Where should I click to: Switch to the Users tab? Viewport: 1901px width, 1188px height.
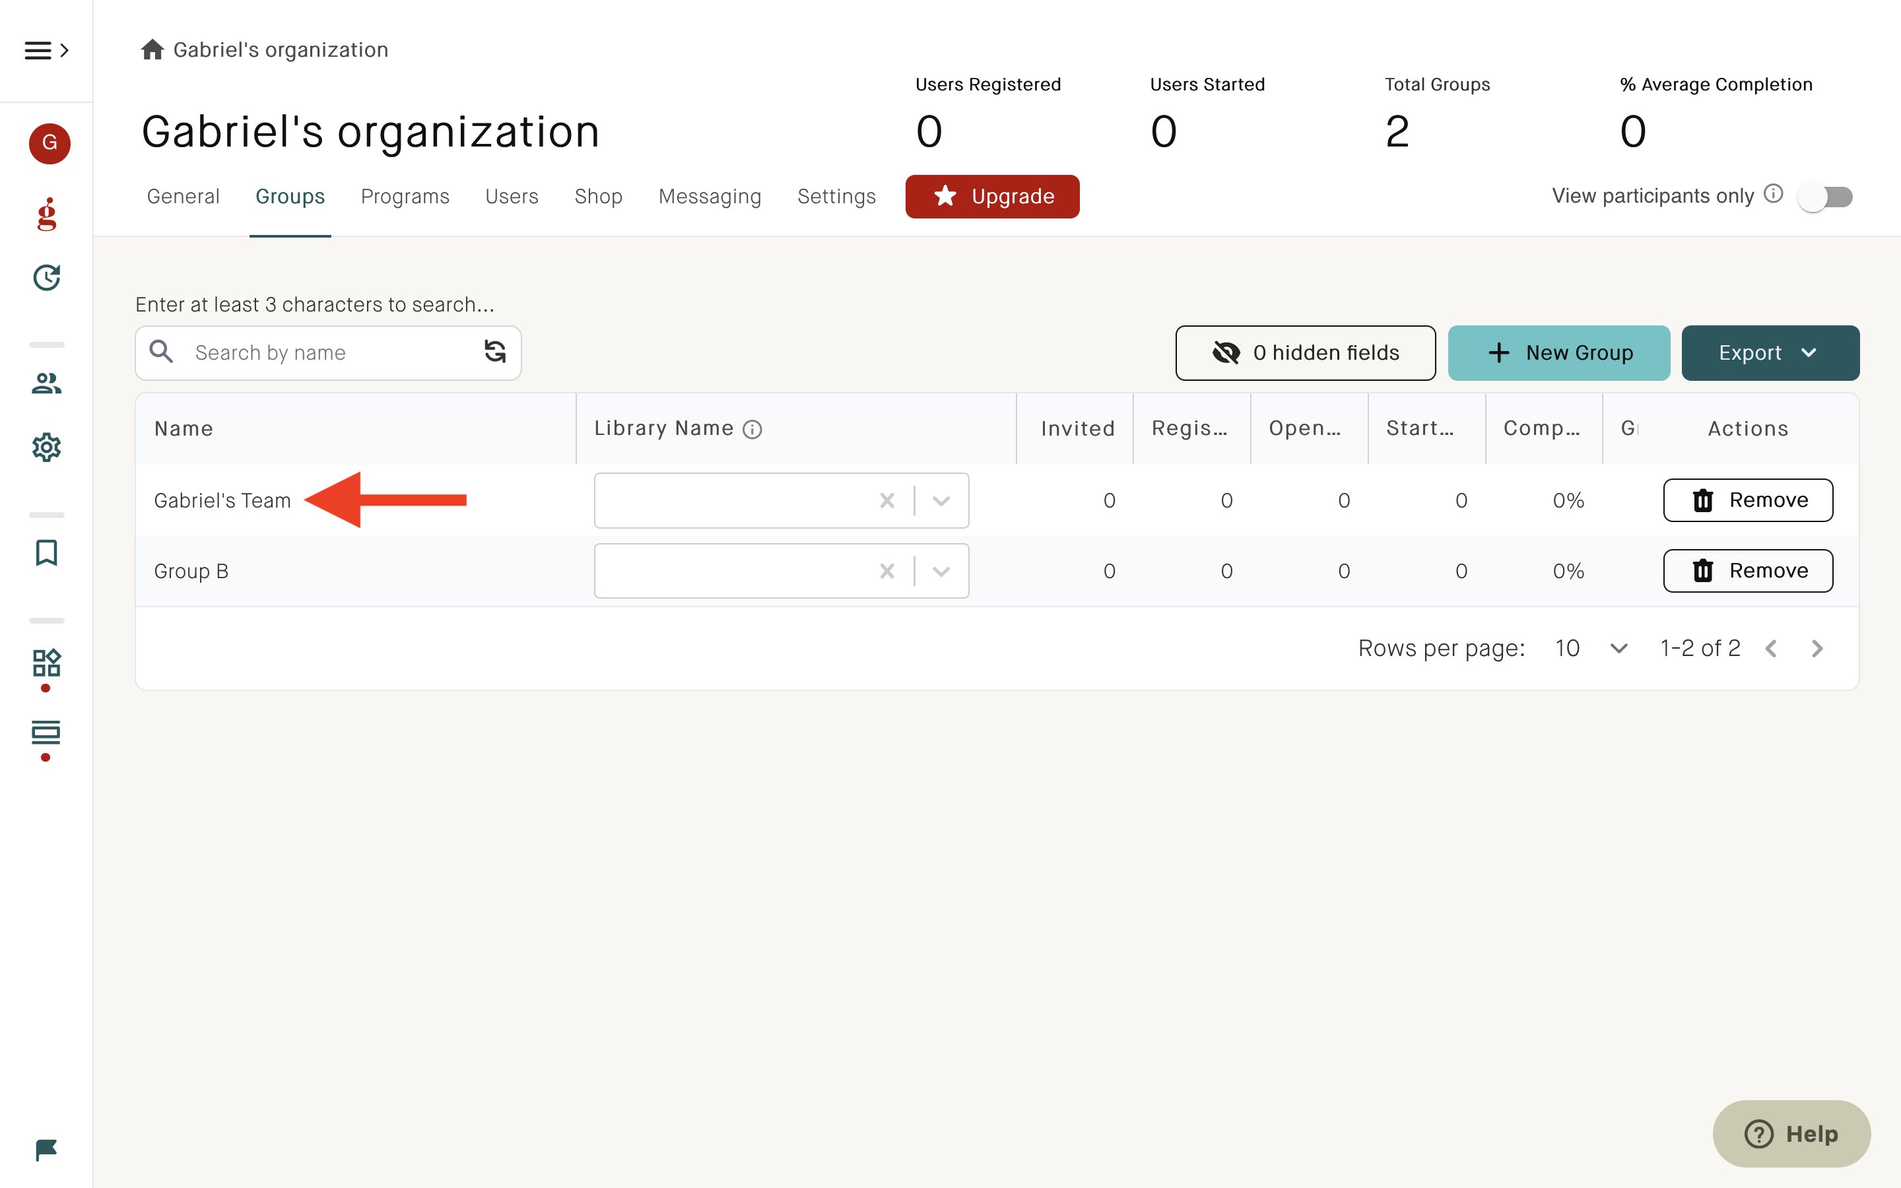coord(512,197)
